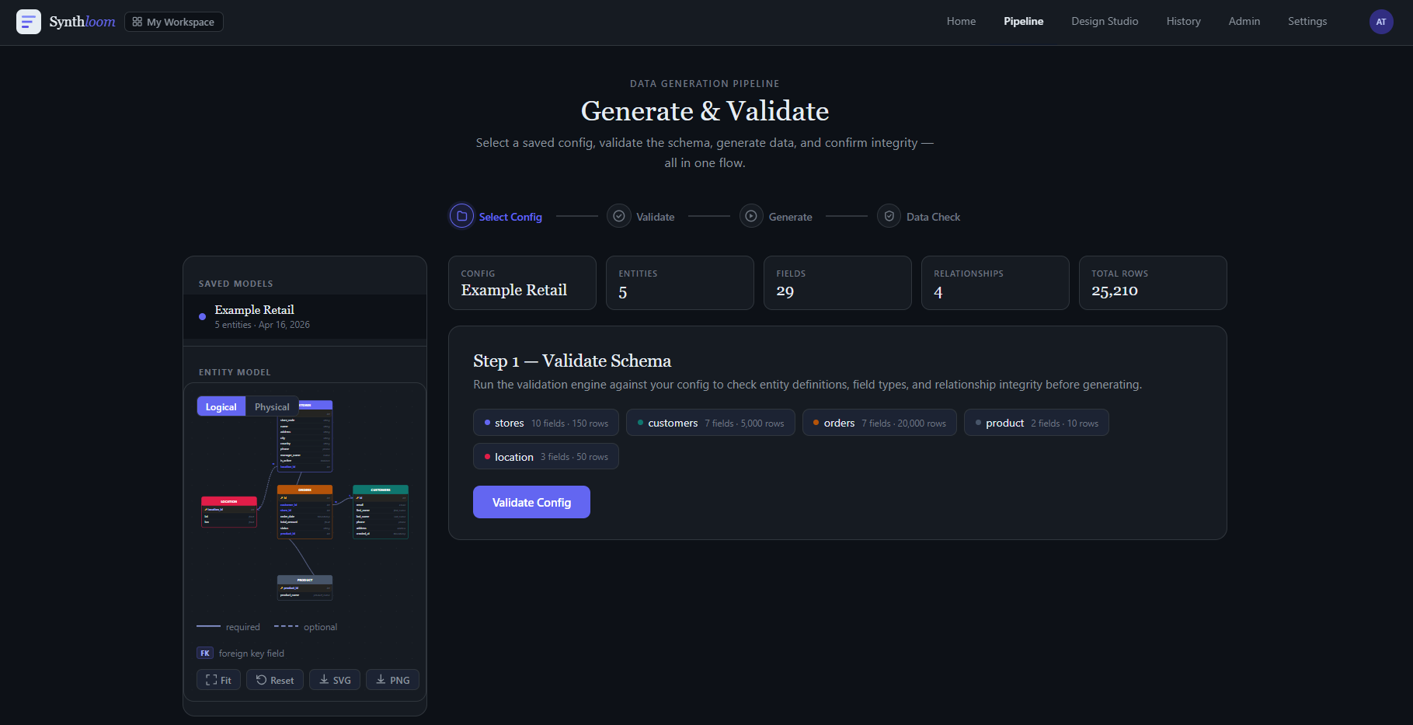The width and height of the screenshot is (1413, 725).
Task: Click the "5 entities · Apr 16, 2026" text
Action: 263,325
